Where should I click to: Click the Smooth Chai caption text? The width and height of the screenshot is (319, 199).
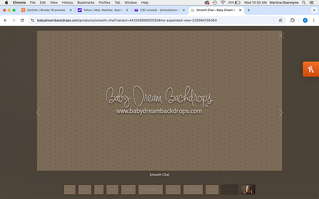[159, 175]
